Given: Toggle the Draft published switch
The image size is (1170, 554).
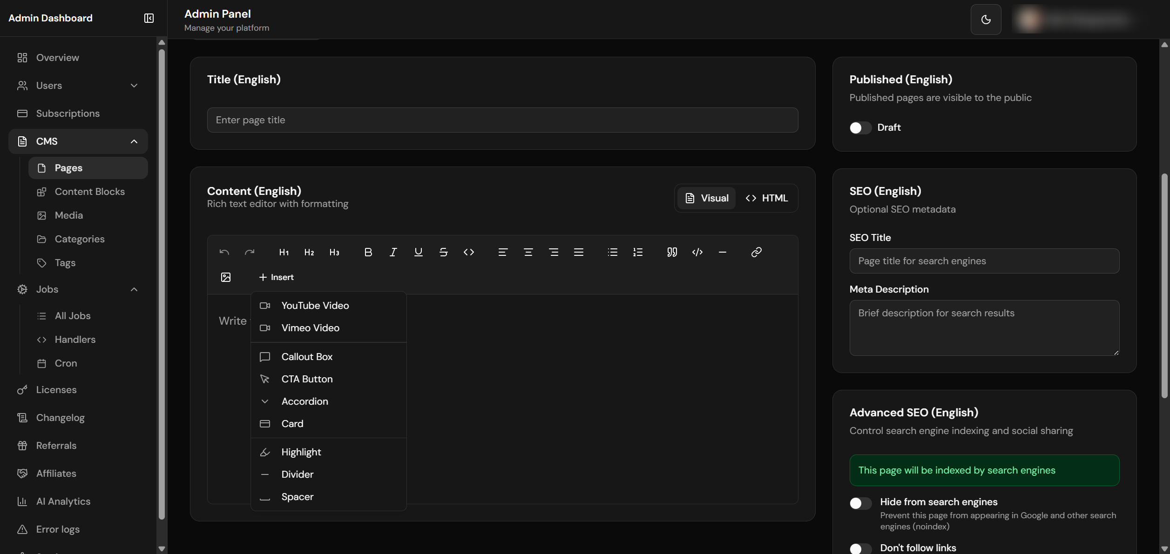Looking at the screenshot, I should pos(860,128).
